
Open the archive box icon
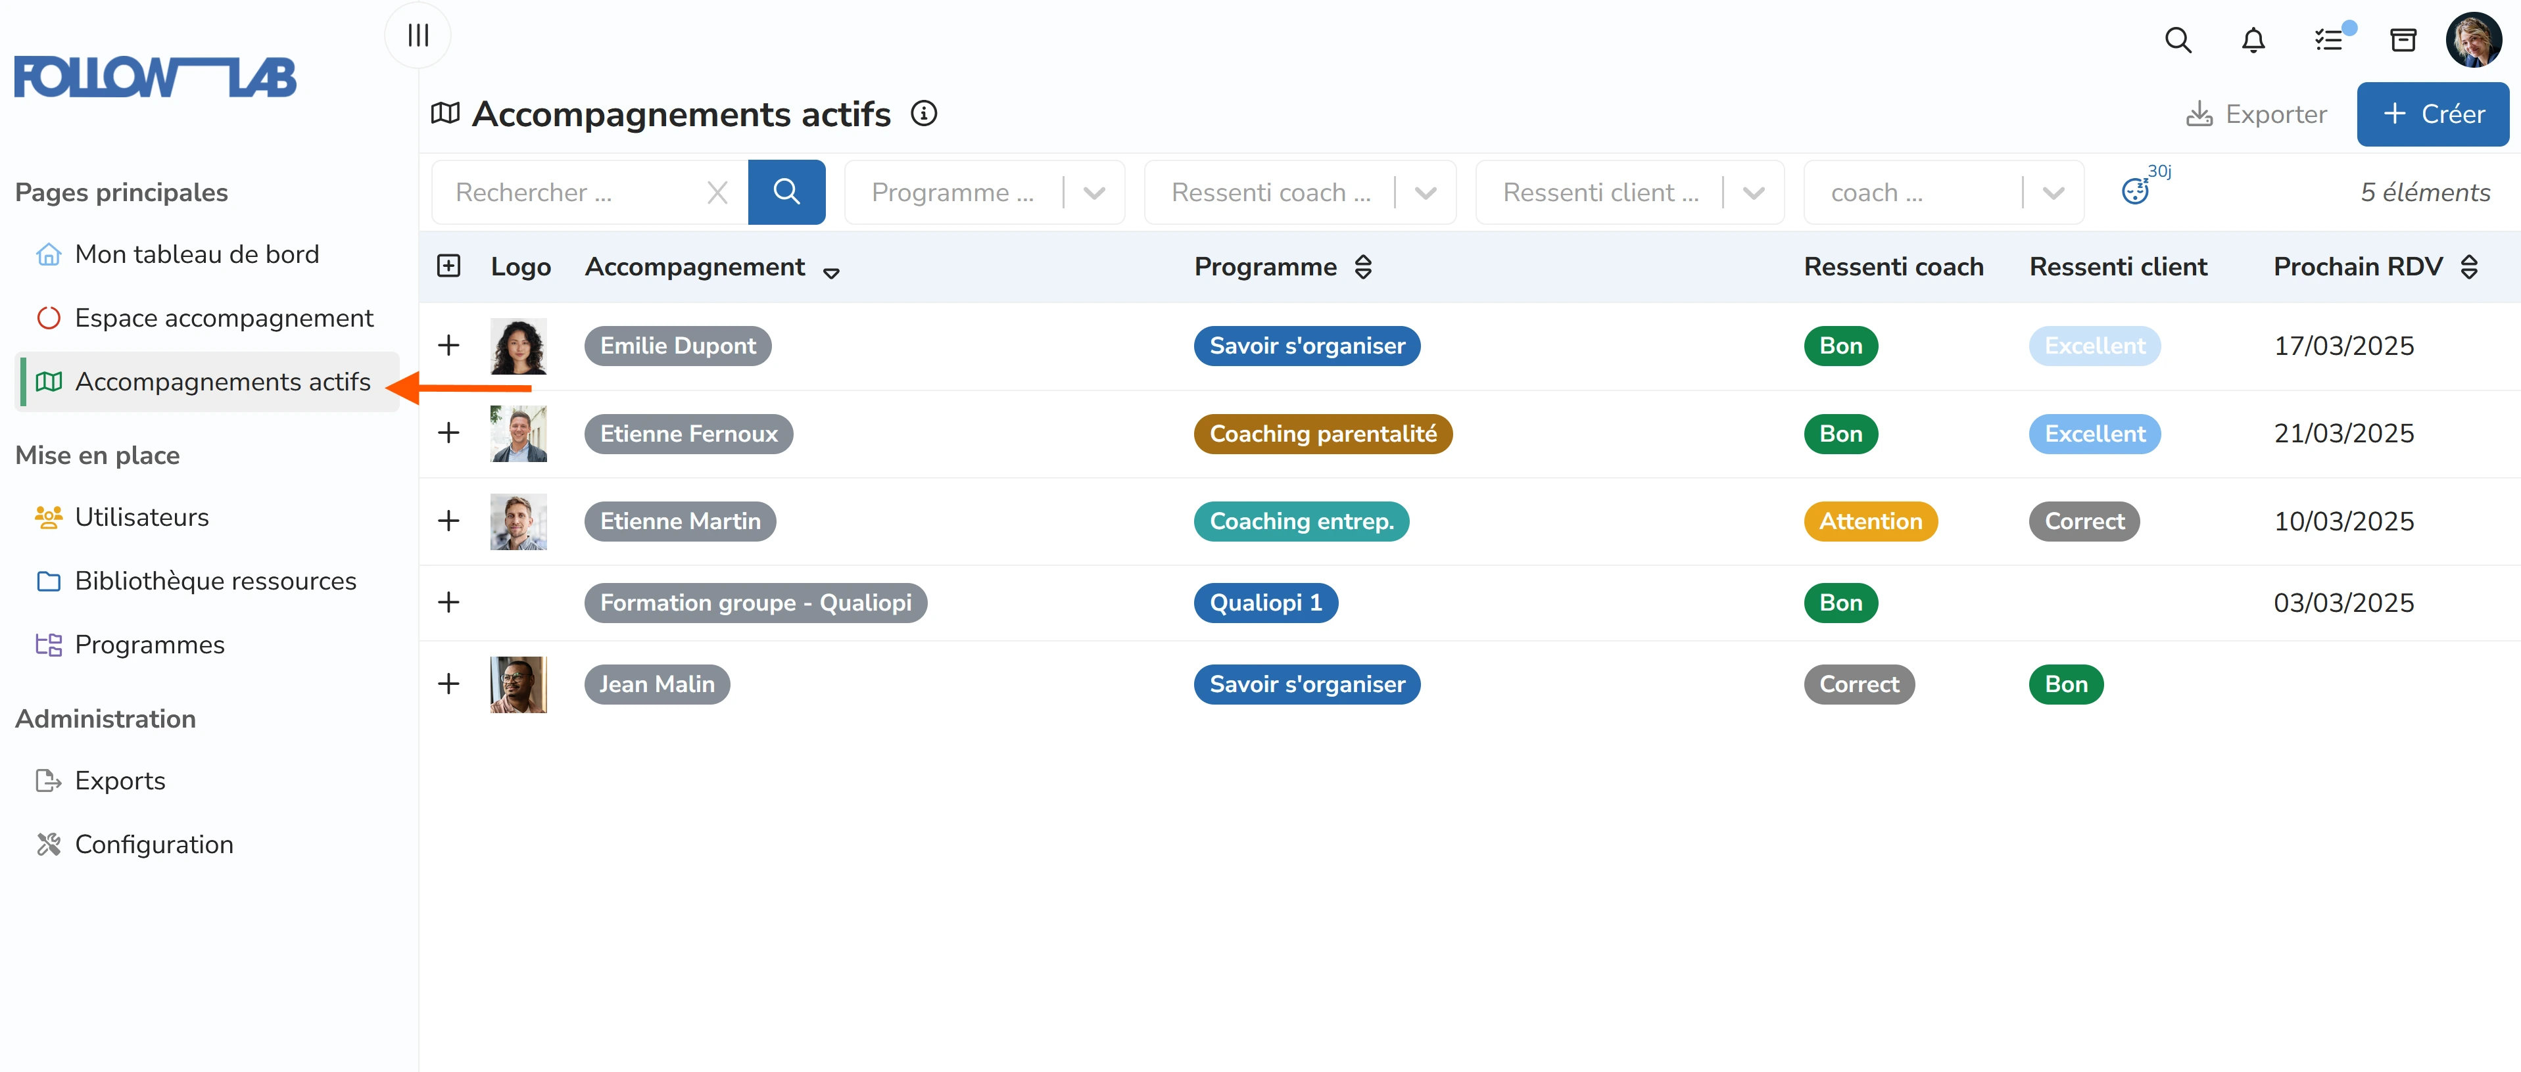pyautogui.click(x=2403, y=40)
